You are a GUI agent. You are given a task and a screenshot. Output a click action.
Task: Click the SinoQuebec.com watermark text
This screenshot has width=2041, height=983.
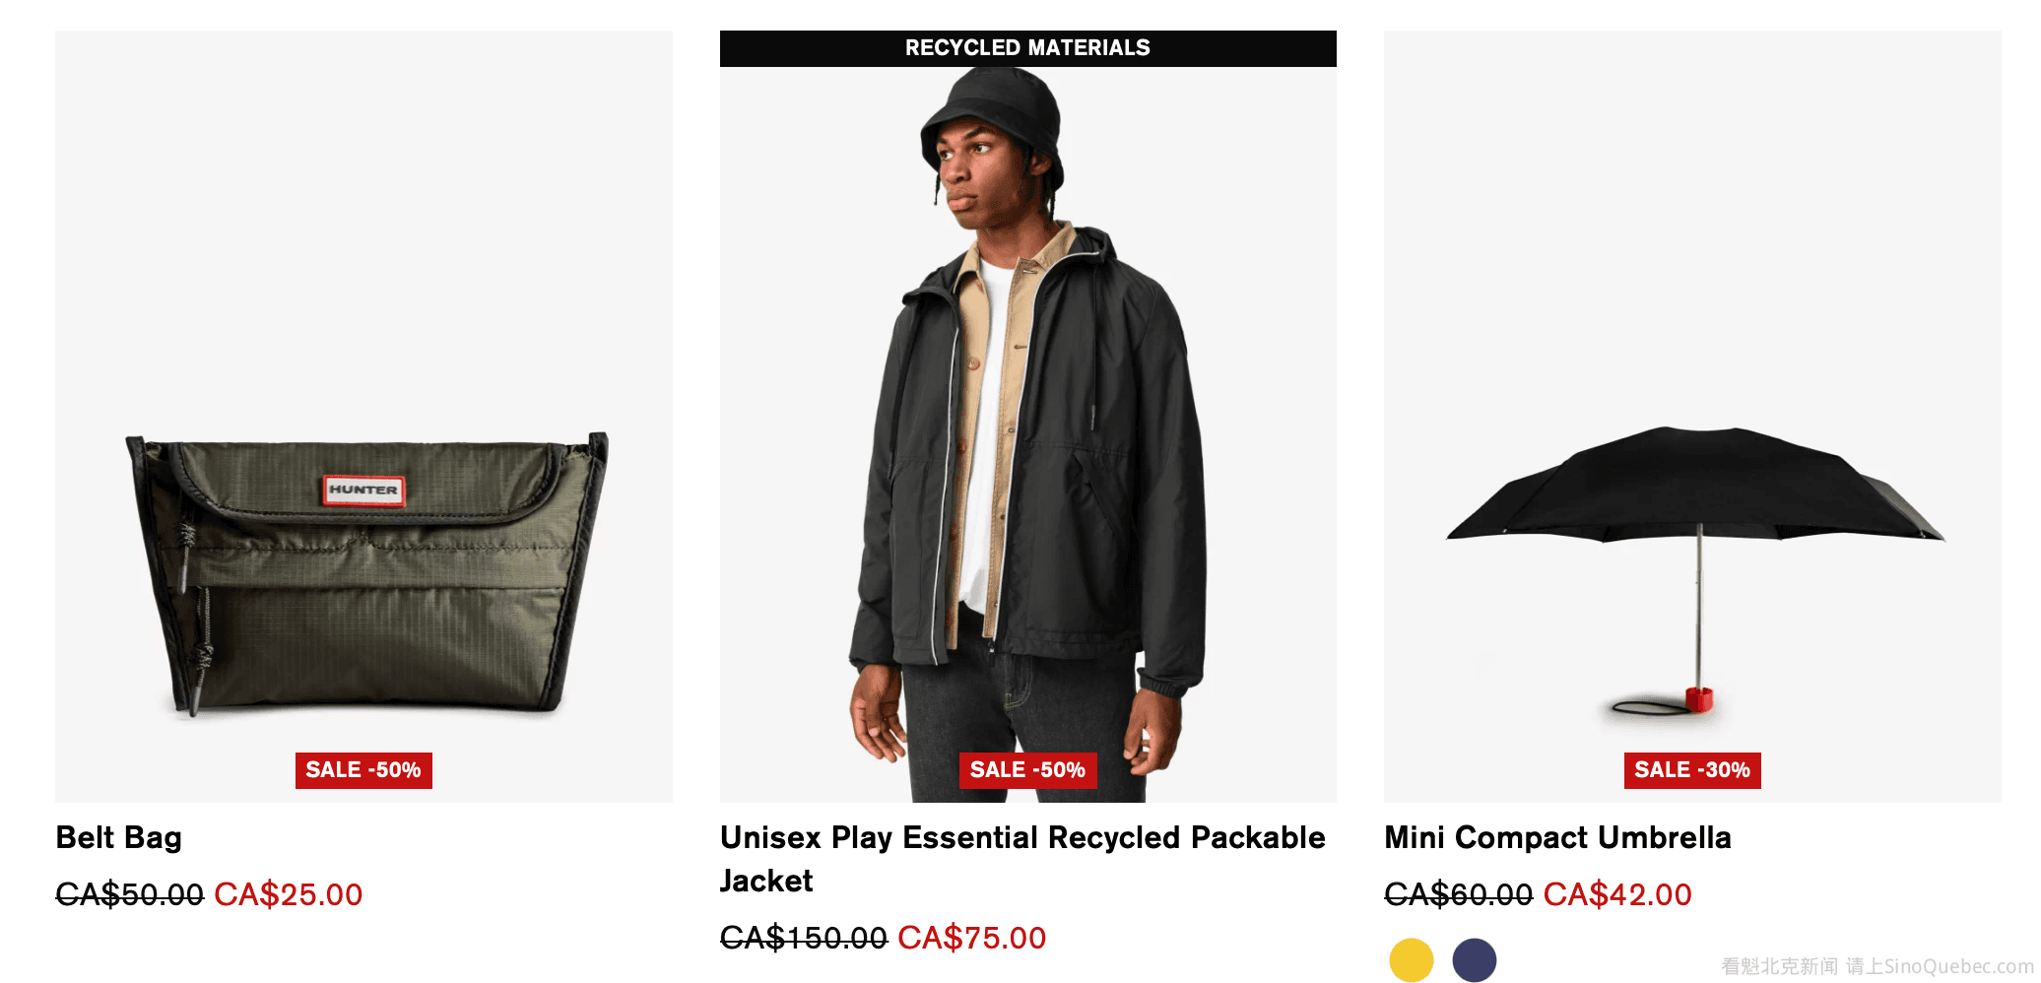point(1958,966)
